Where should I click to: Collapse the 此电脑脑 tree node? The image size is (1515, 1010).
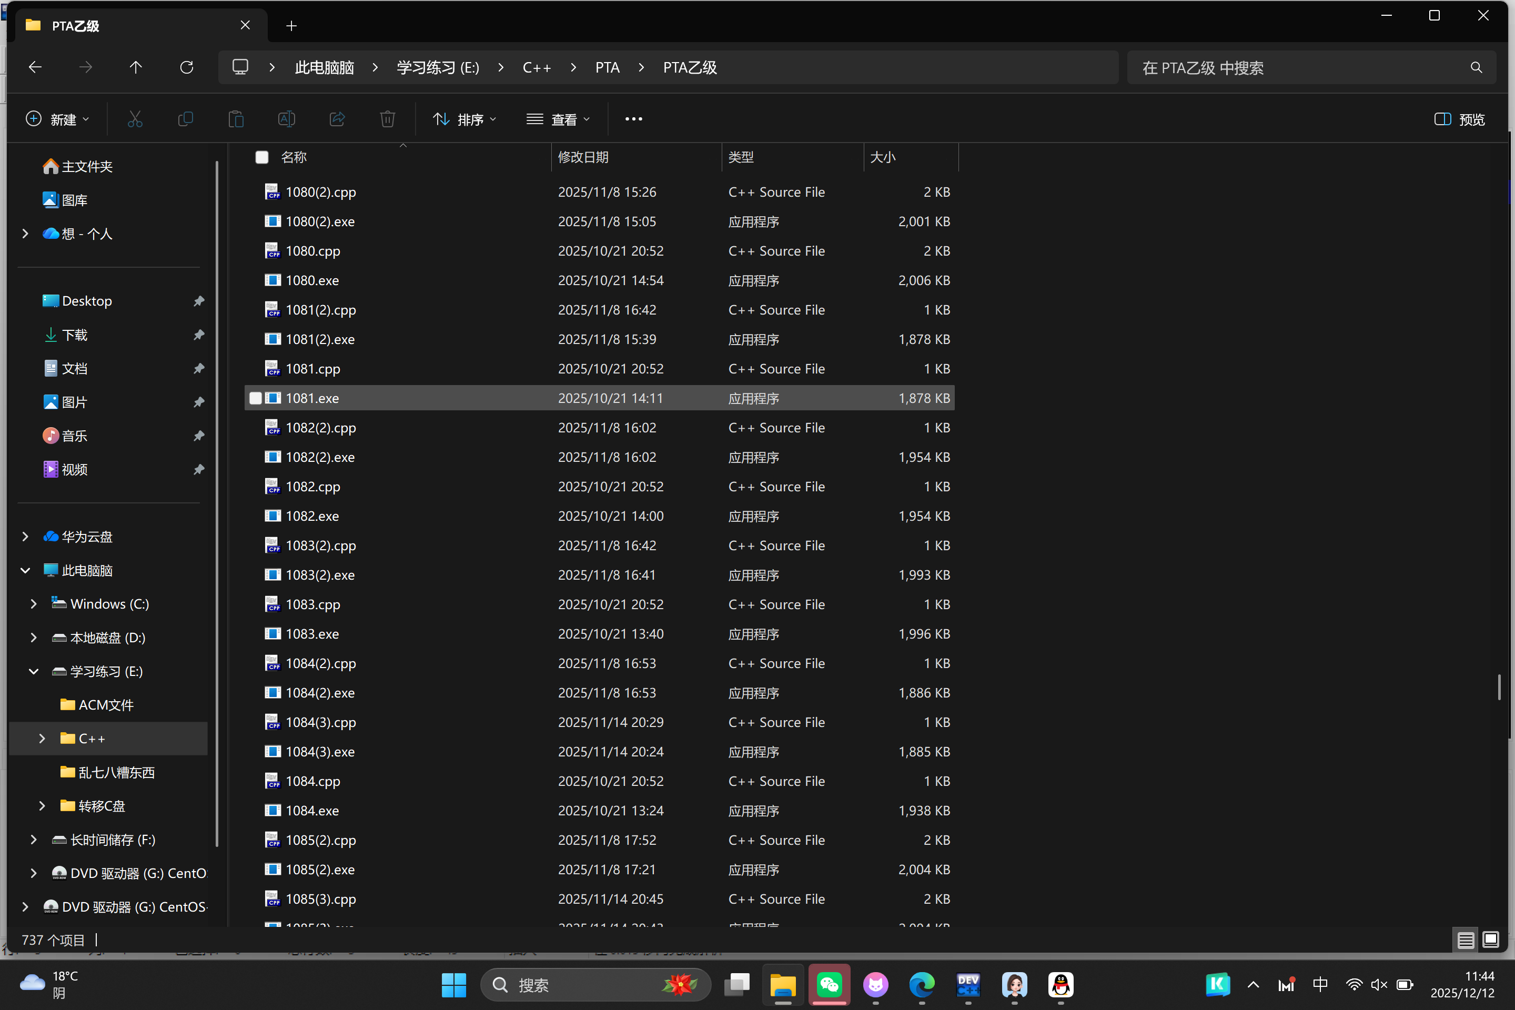(x=25, y=571)
